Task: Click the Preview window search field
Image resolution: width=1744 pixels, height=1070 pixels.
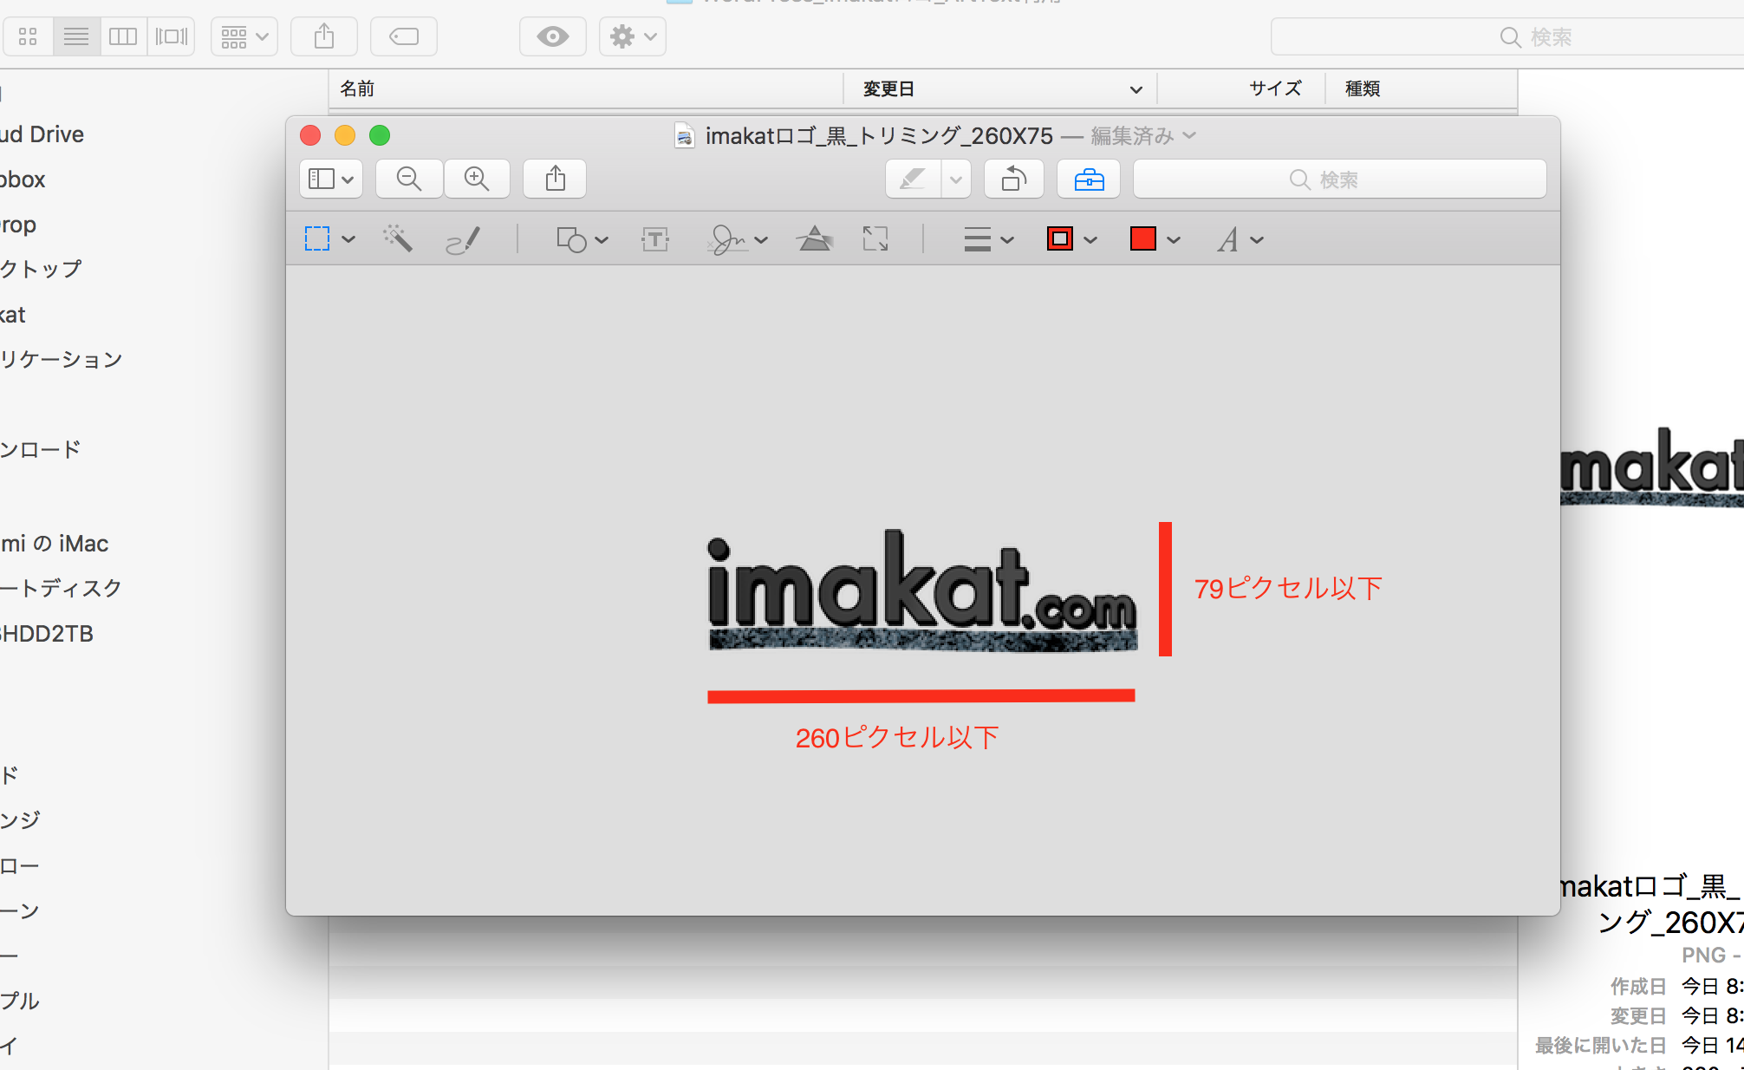Action: pos(1339,179)
